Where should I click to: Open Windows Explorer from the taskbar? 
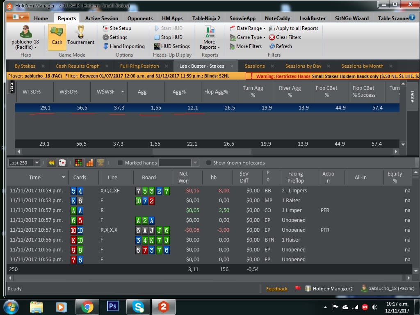point(36,307)
